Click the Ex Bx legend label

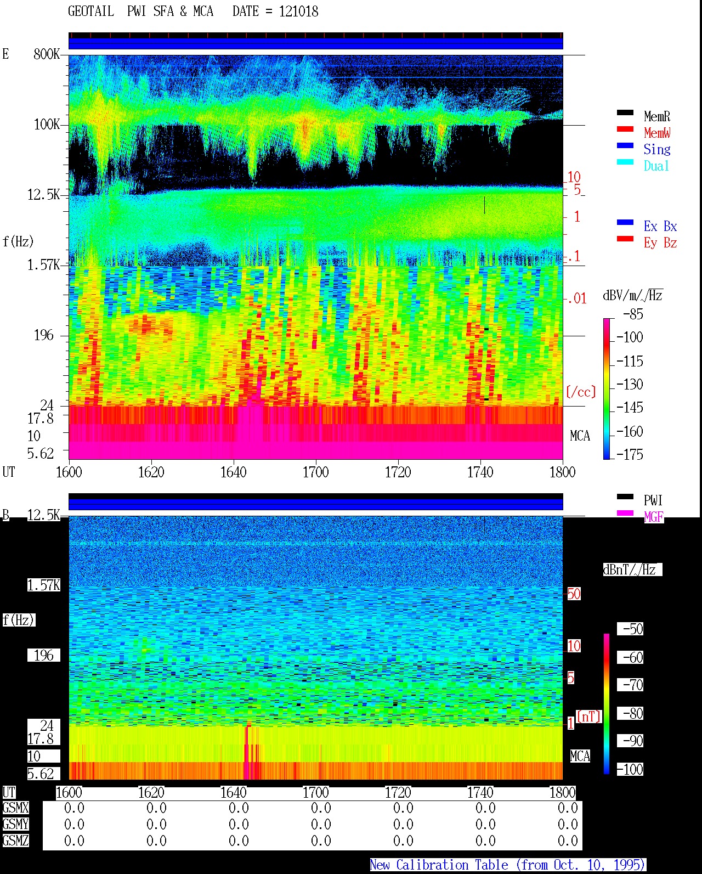(x=660, y=226)
